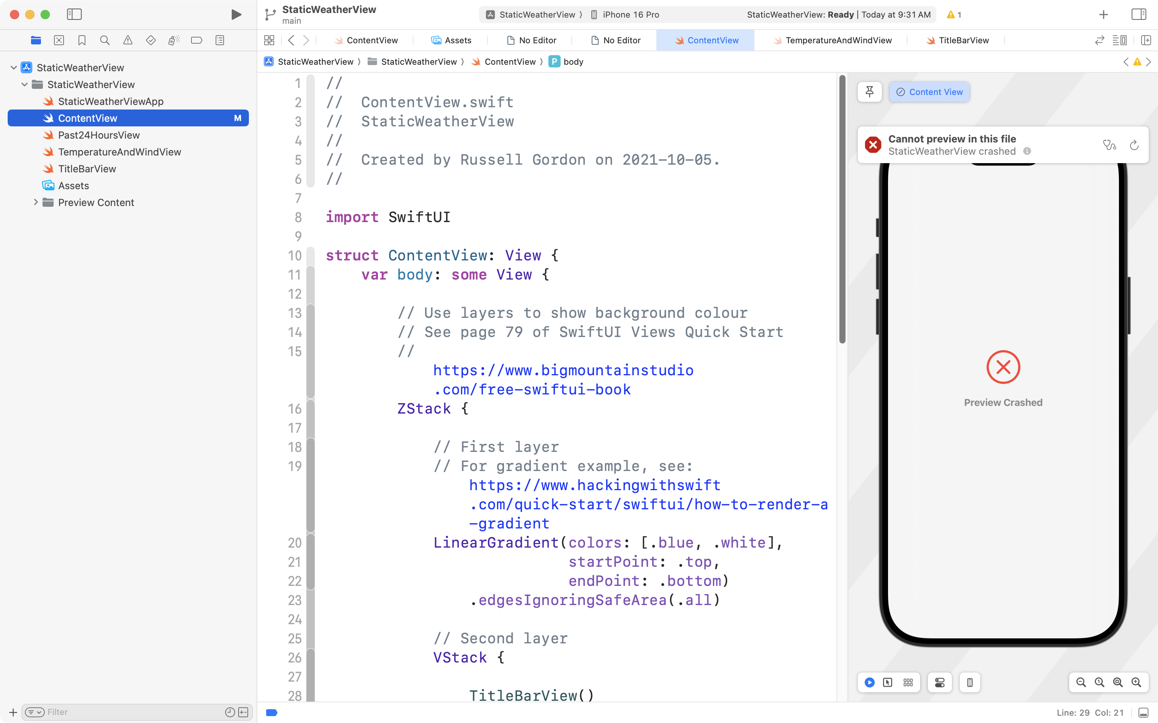Toggle the right inspector panel
The image size is (1158, 723).
(1139, 14)
